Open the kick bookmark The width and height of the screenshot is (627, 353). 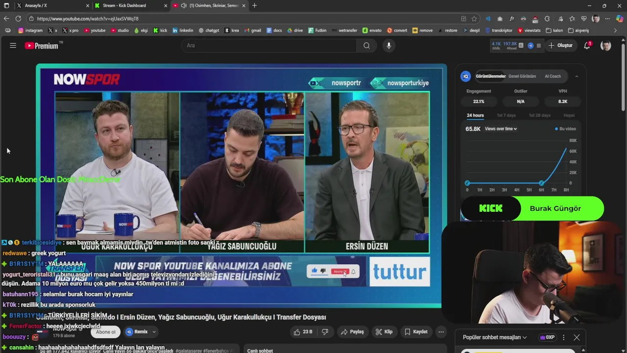coord(160,30)
